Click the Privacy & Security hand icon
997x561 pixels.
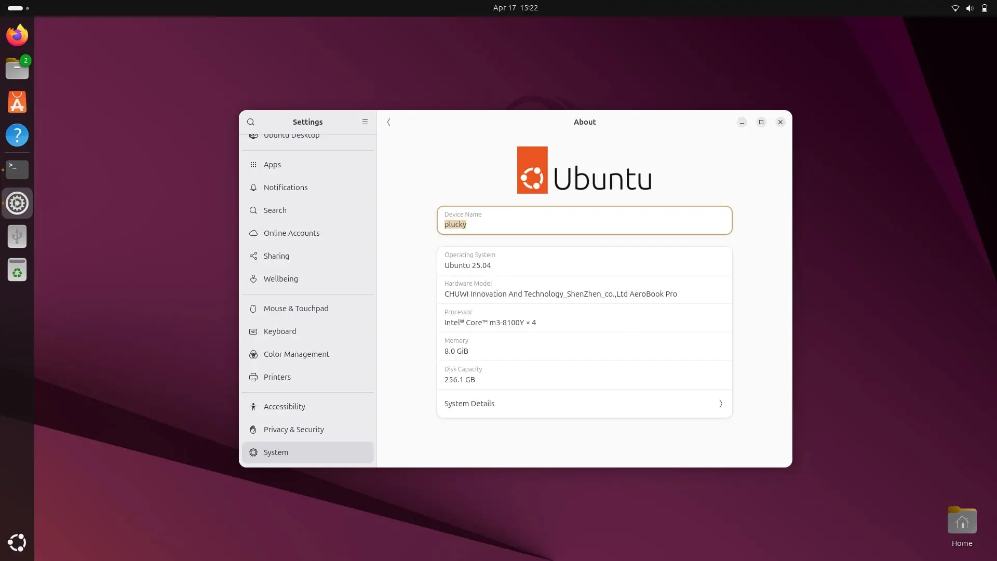253,430
